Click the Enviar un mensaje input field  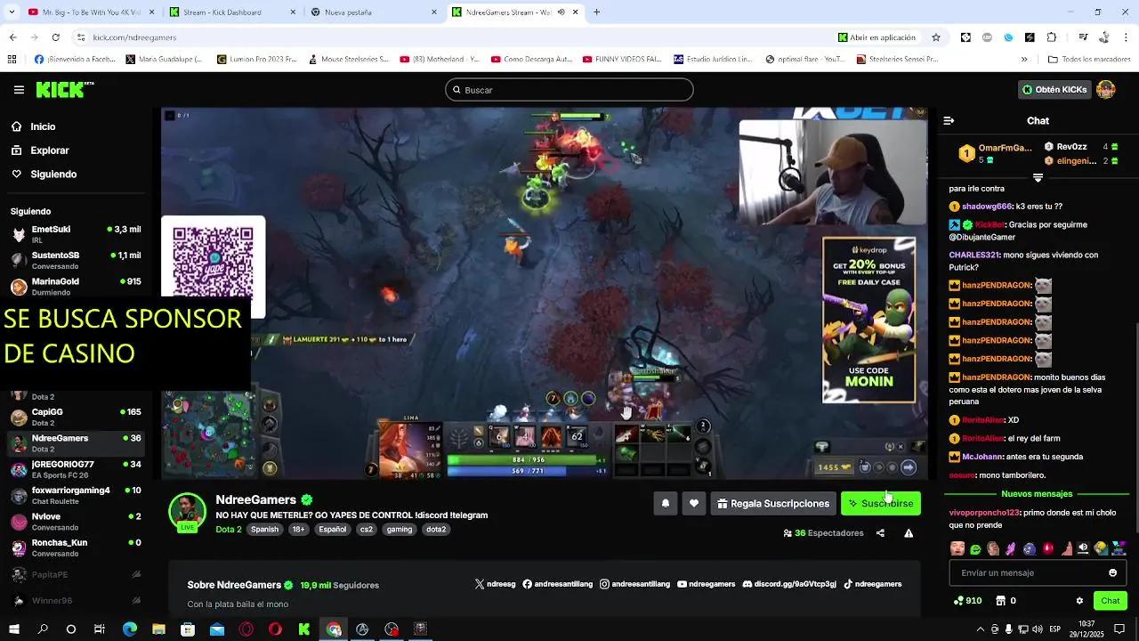click(1023, 572)
